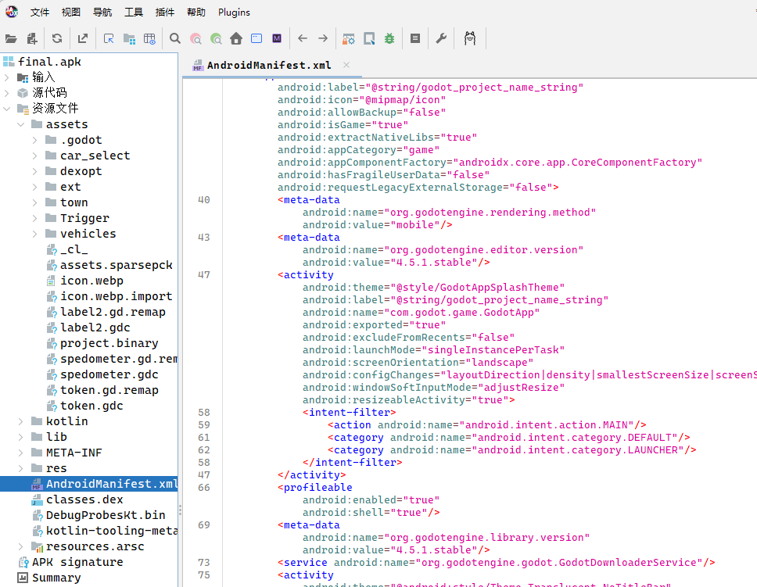The width and height of the screenshot is (757, 587).
Task: Navigate forward with the right arrow
Action: point(323,38)
